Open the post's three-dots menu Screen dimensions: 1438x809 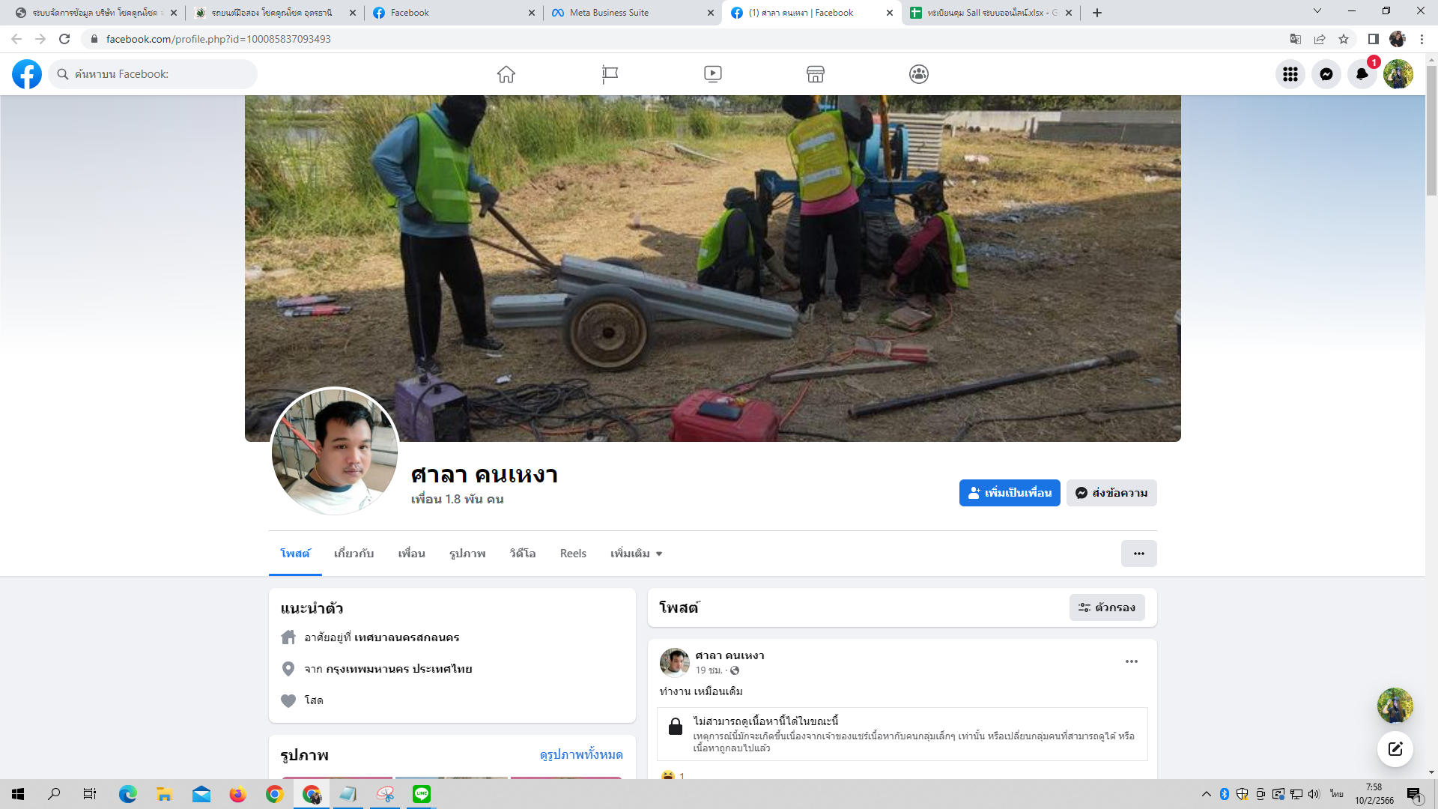pos(1132,661)
